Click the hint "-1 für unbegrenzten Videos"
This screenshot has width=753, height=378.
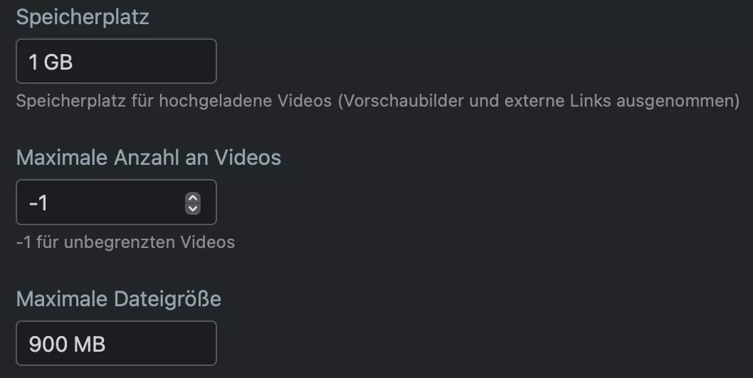point(125,242)
